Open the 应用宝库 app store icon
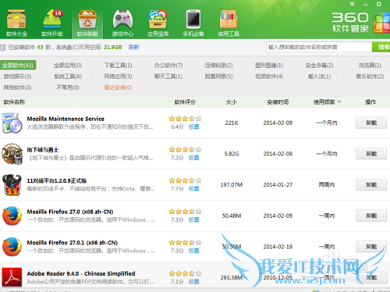 click(158, 23)
